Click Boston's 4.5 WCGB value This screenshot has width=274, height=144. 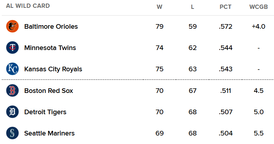click(258, 90)
